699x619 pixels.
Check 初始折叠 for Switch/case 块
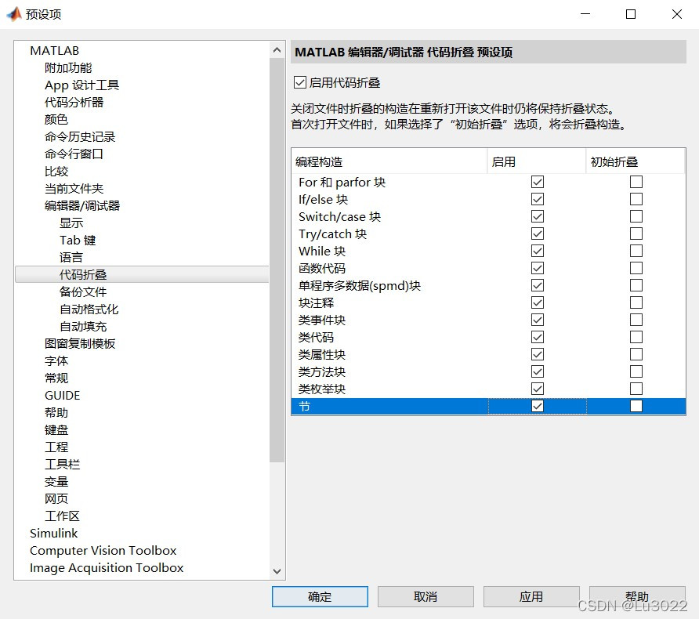(636, 216)
